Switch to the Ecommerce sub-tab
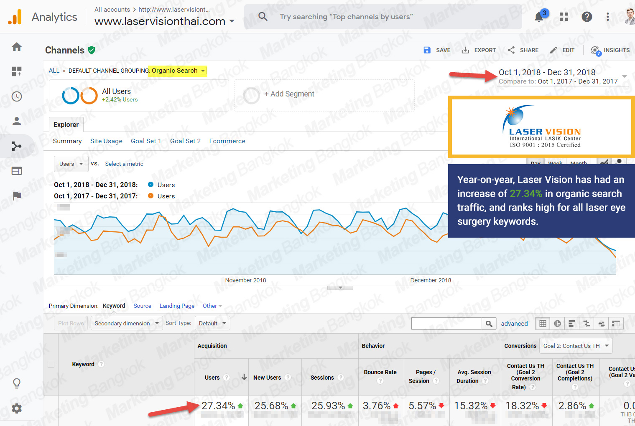 pos(227,141)
